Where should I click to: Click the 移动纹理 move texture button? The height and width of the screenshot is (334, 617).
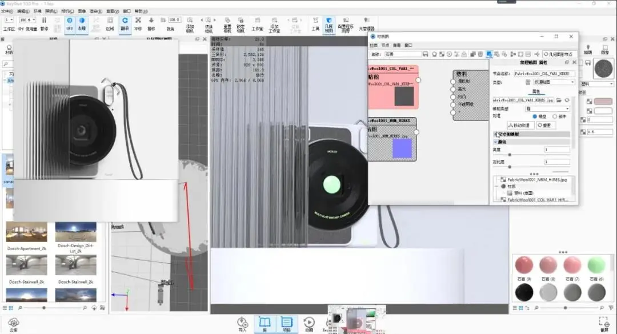tap(520, 126)
